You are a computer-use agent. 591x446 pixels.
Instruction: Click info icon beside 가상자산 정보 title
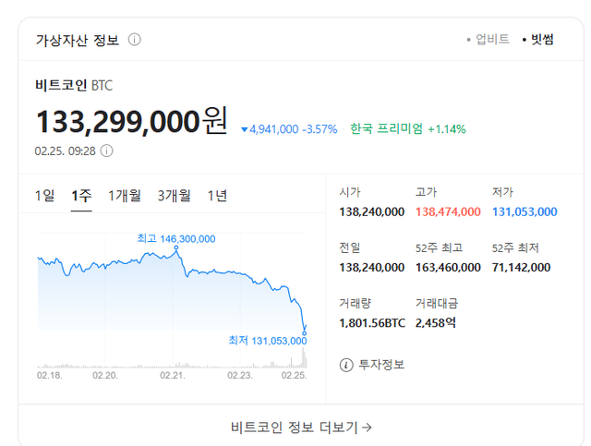(x=135, y=40)
